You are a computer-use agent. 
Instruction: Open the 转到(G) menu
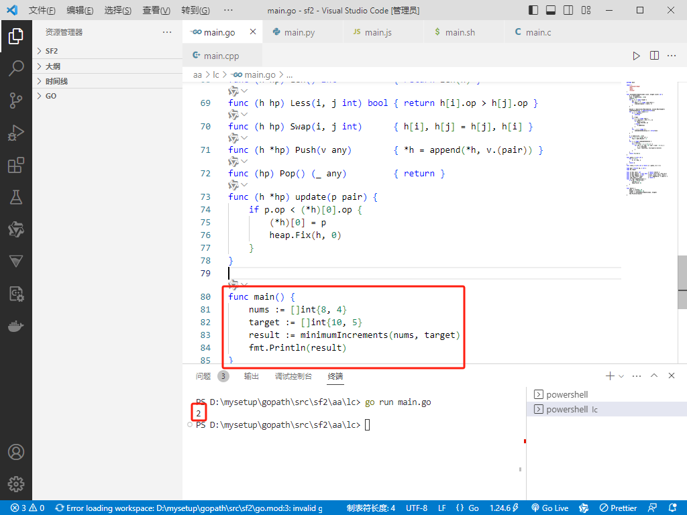click(x=195, y=10)
